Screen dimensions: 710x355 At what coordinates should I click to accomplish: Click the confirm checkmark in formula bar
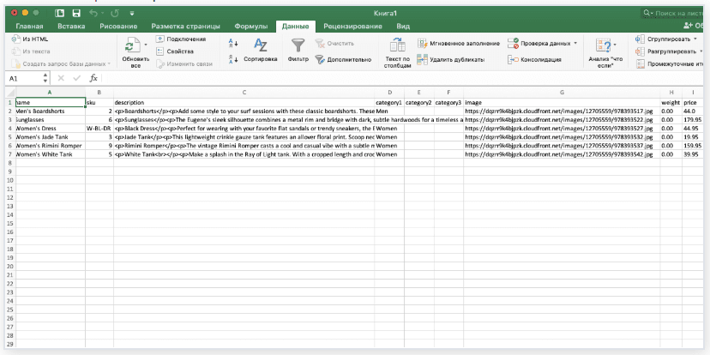(x=77, y=78)
